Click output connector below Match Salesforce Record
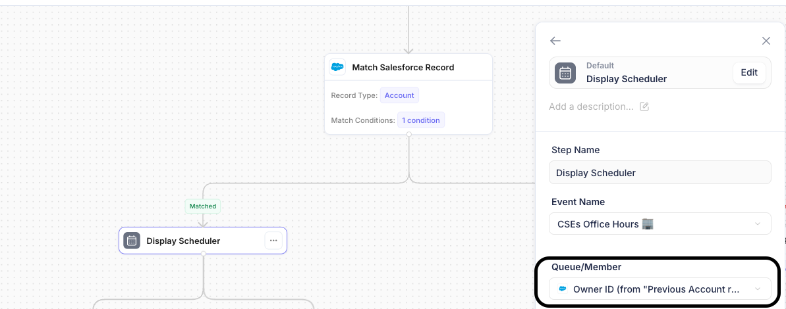Viewport: 786px width, 309px height. 408,135
